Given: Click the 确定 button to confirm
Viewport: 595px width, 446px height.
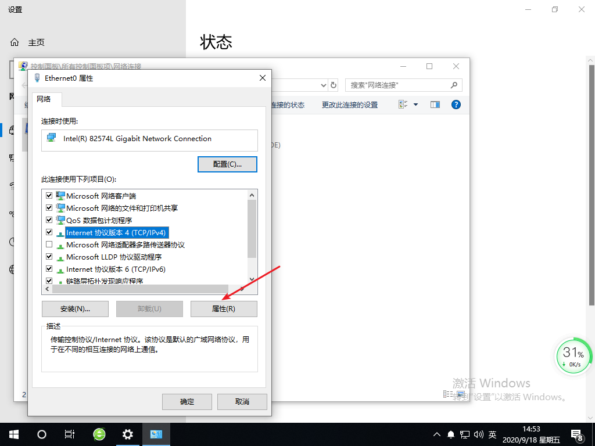Looking at the screenshot, I should (x=187, y=401).
